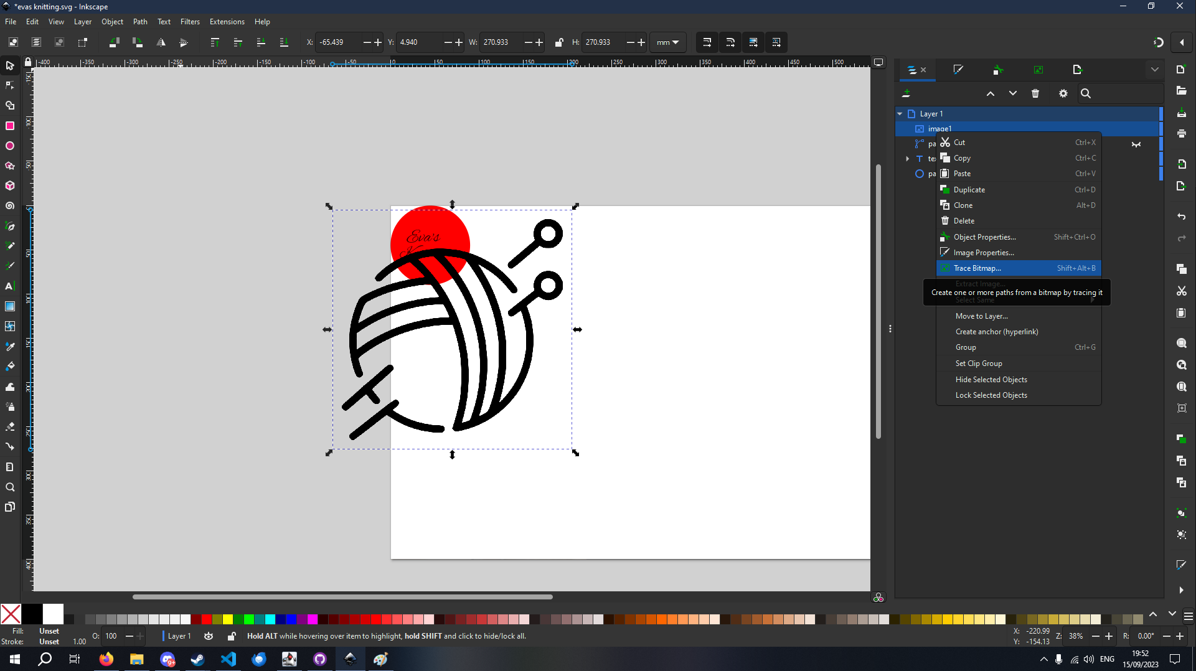Pick the yellow palette swatch
1196x671 pixels.
point(228,619)
